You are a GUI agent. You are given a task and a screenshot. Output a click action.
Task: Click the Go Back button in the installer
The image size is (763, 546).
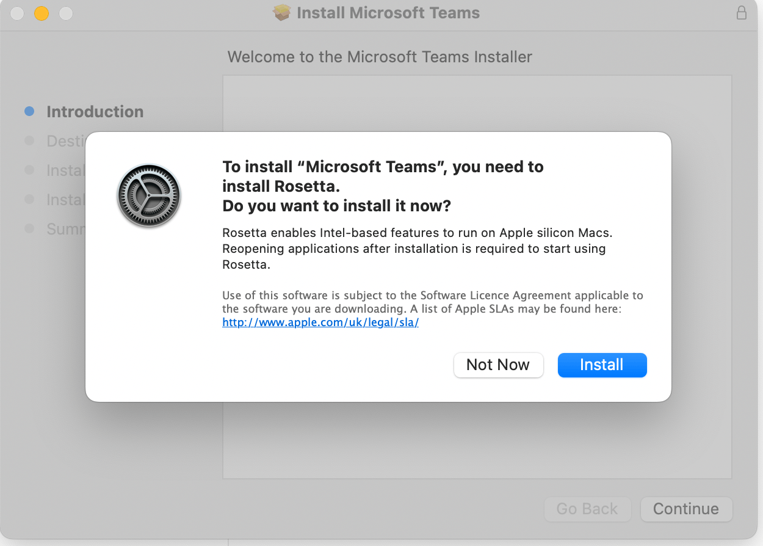pos(587,509)
